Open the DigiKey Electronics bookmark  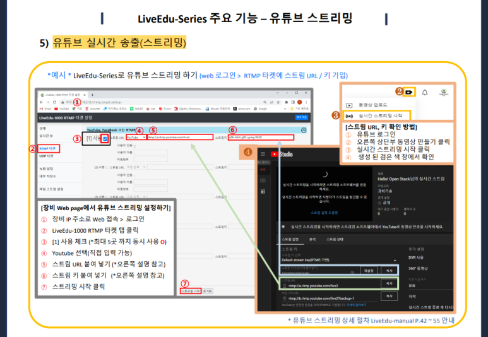[x=188, y=109]
